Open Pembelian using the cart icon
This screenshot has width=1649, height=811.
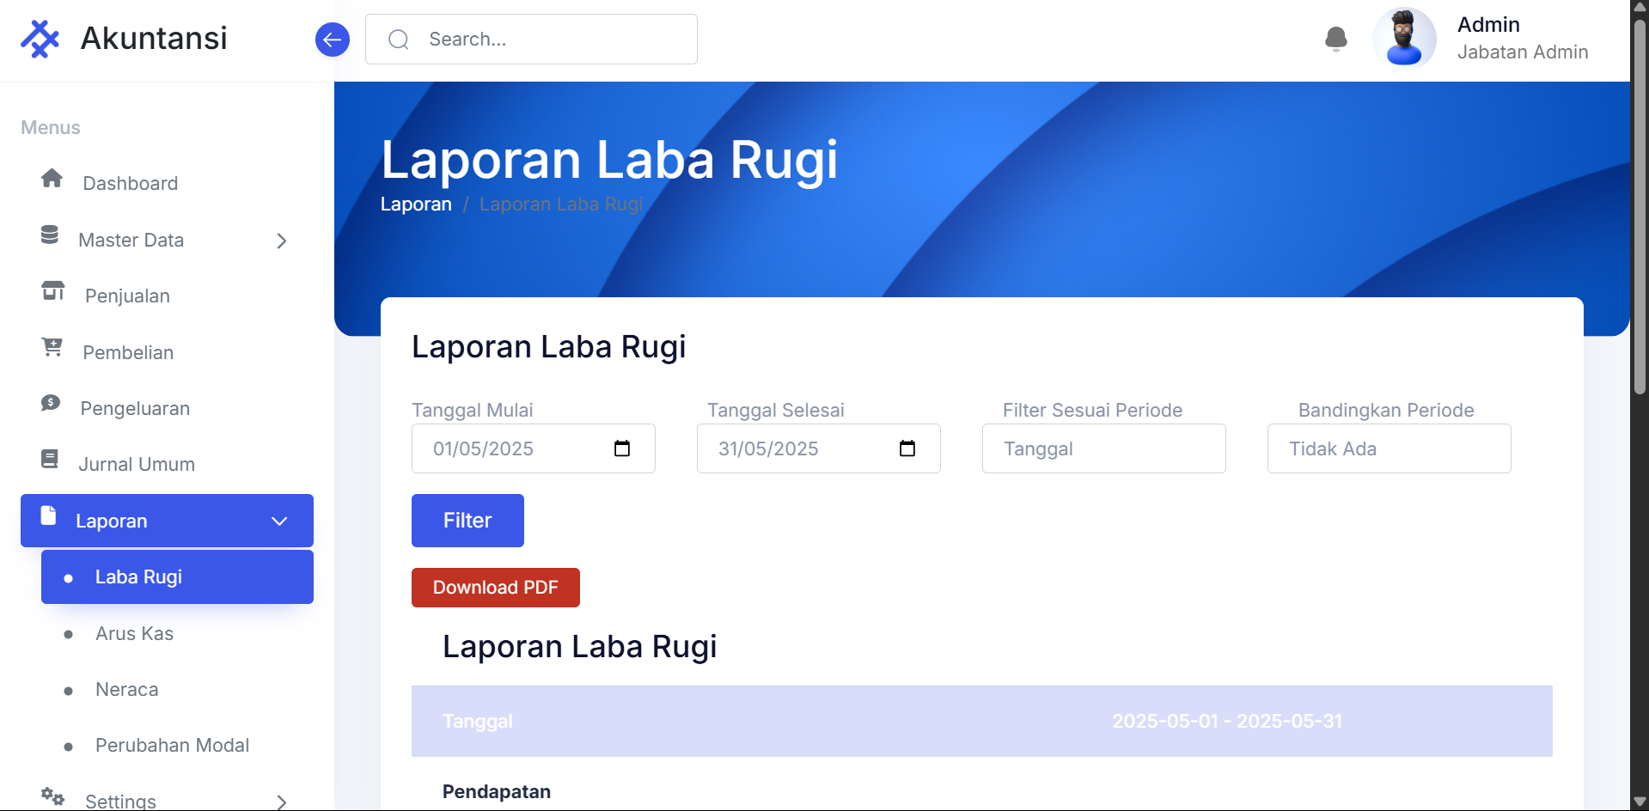click(x=52, y=348)
